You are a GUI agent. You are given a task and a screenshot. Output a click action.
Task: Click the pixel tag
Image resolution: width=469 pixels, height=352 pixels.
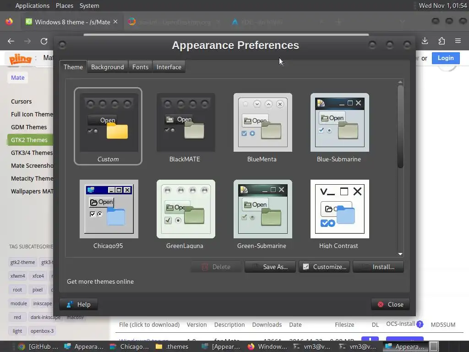38,290
